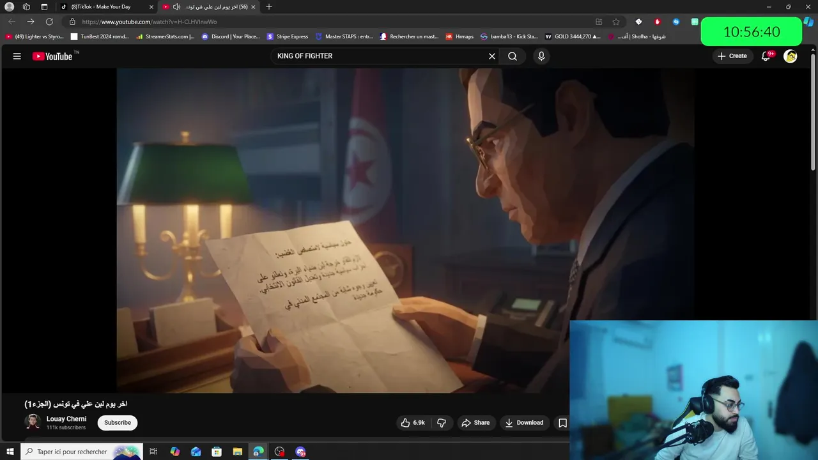Open browser profile icon

coord(9,7)
